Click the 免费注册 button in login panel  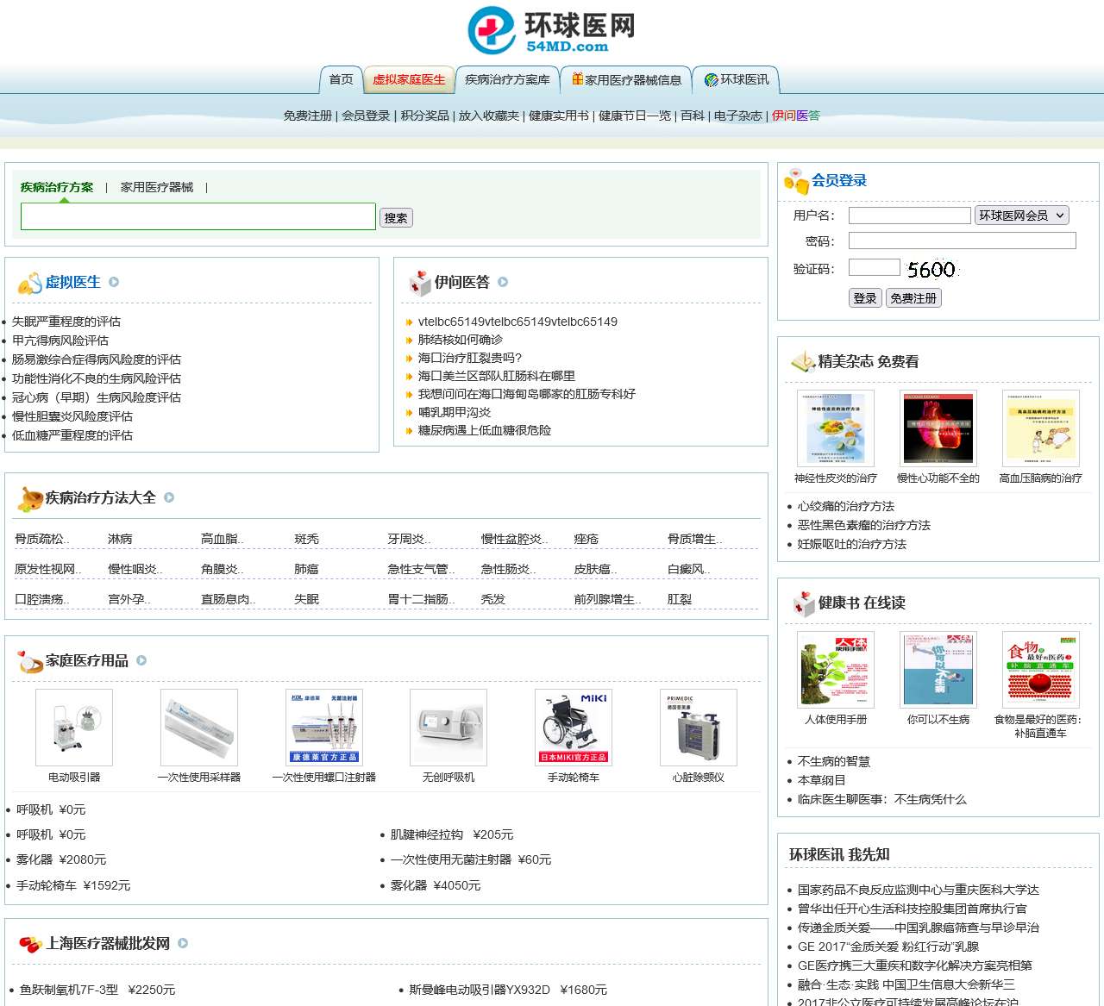913,298
